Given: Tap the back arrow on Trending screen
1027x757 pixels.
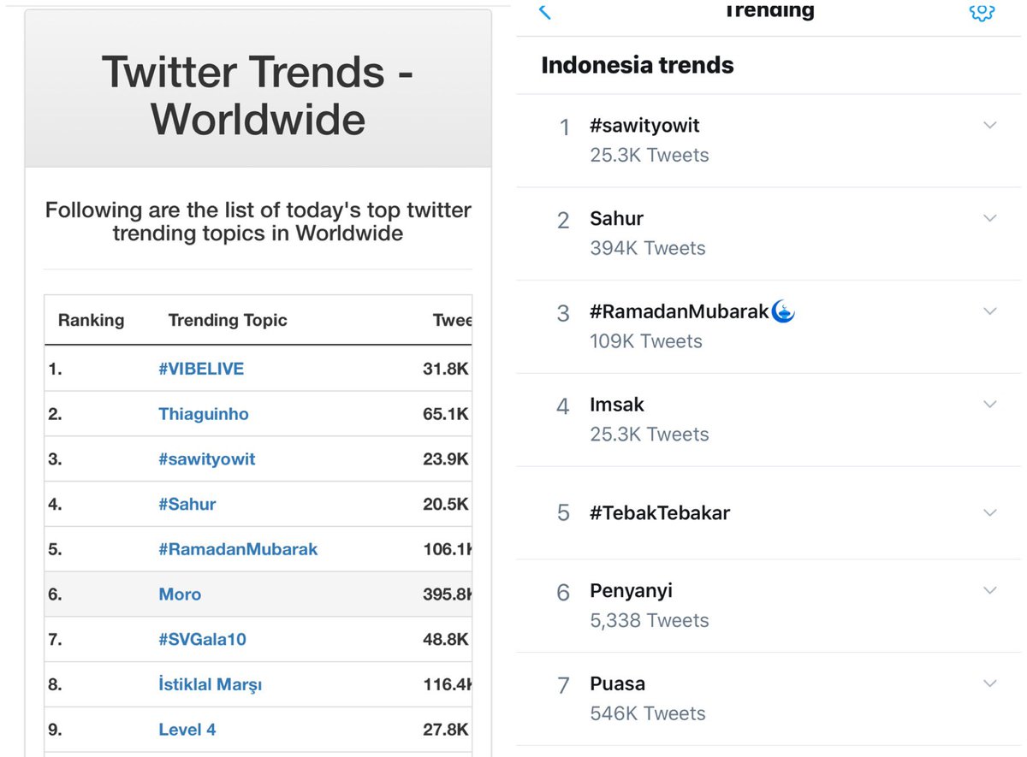Looking at the screenshot, I should (544, 11).
